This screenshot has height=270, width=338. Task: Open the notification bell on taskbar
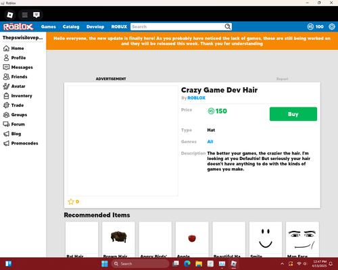[x=331, y=264]
